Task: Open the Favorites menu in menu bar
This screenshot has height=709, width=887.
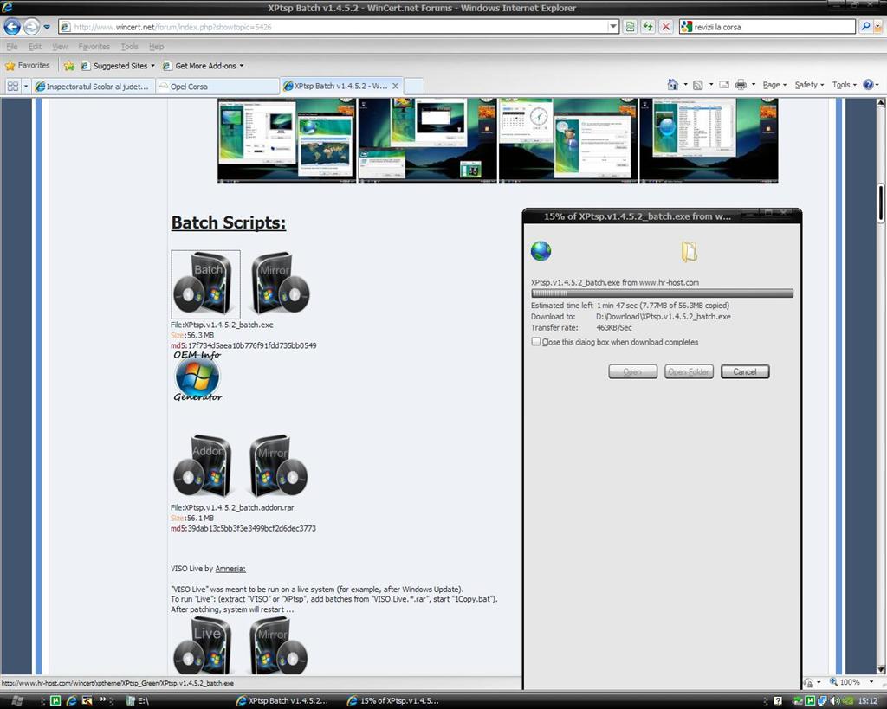Action: point(94,47)
